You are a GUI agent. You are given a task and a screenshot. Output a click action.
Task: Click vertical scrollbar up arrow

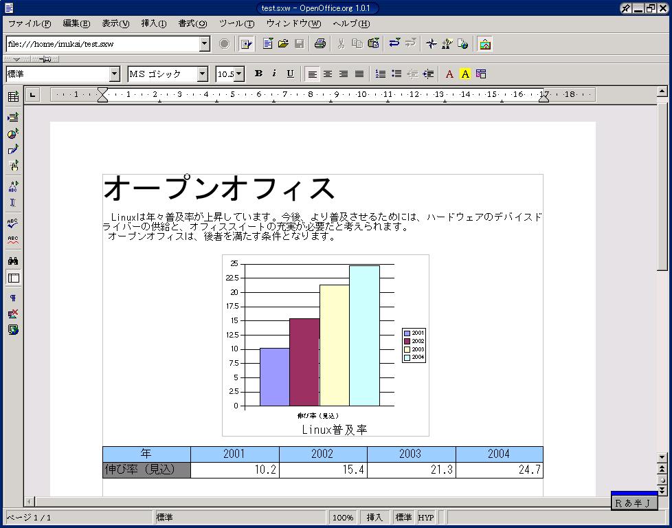pyautogui.click(x=662, y=91)
